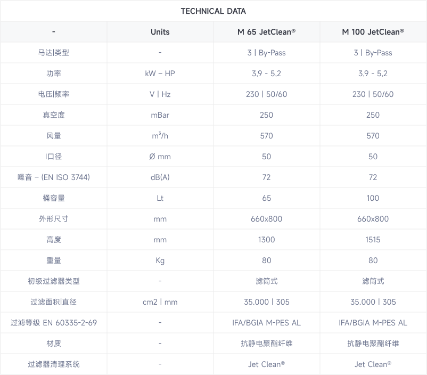Screen dimensions: 427x375
Task: Click the dB(A) units cell
Action: 160,177
